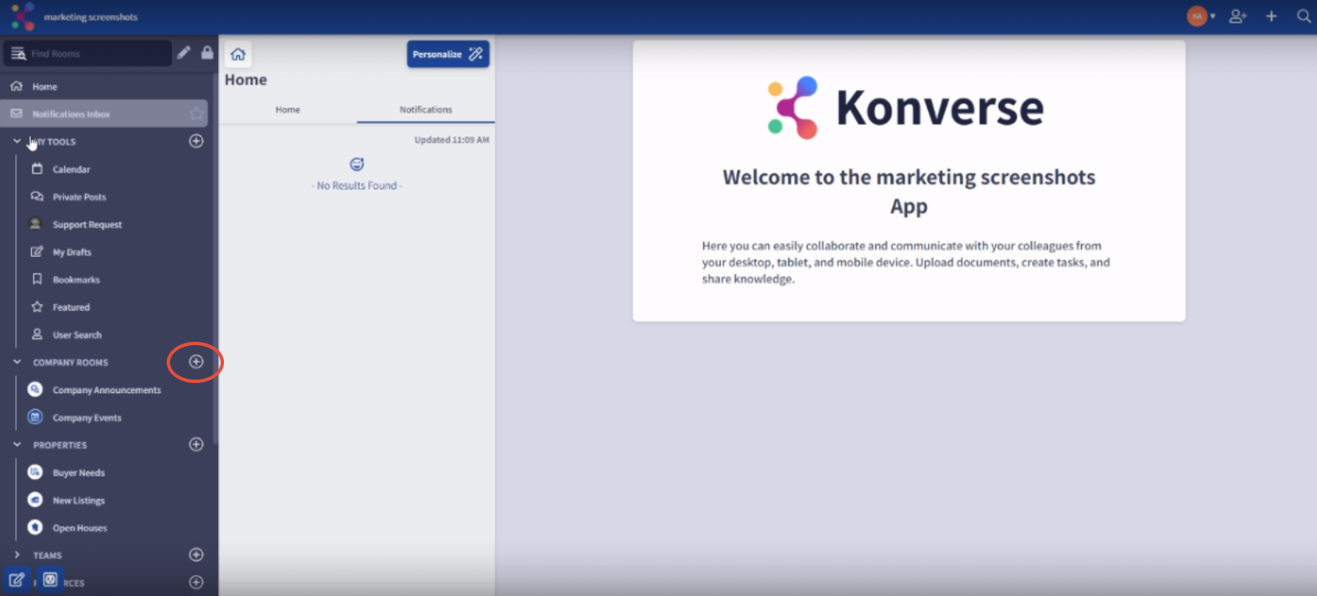Viewport: 1317px width, 596px height.
Task: Star the Notifications Inbox item
Action: 196,114
